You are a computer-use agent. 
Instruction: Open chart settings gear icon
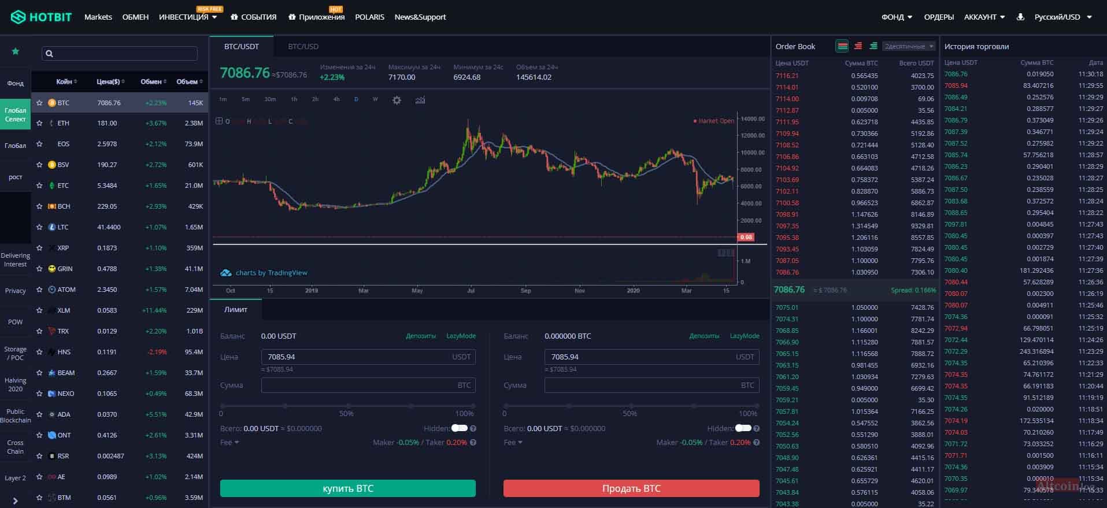(x=397, y=100)
